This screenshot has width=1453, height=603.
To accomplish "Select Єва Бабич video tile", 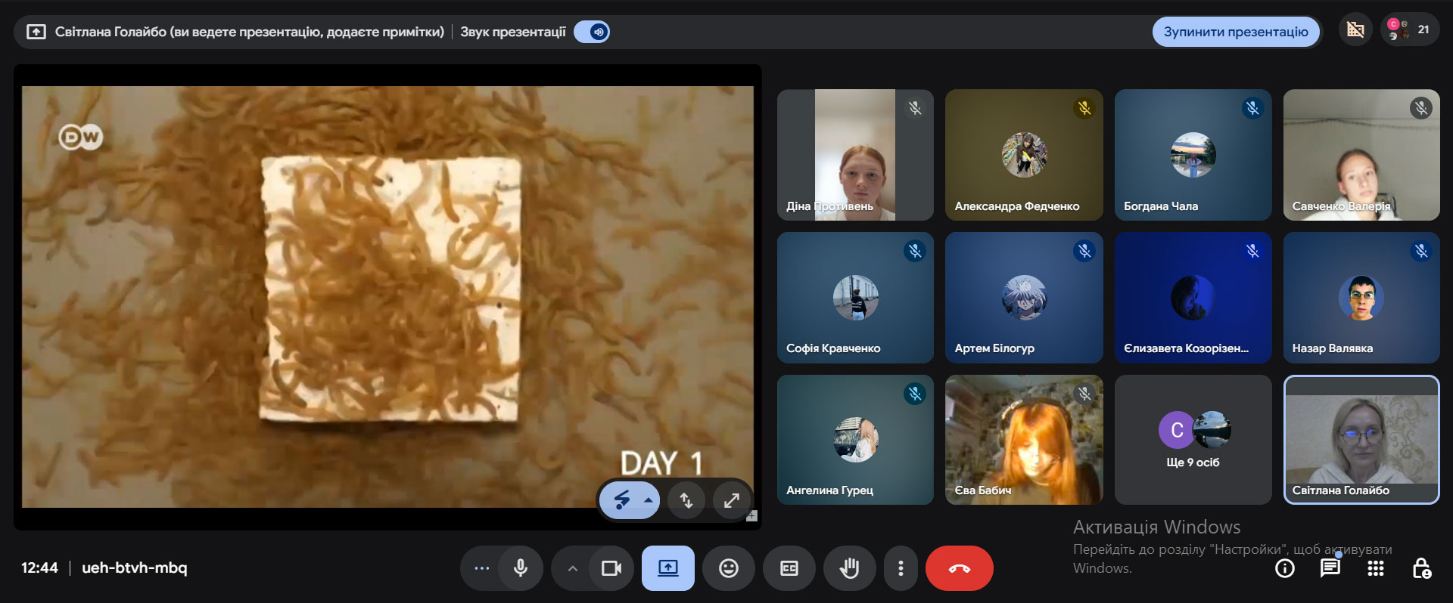I will pyautogui.click(x=1023, y=440).
